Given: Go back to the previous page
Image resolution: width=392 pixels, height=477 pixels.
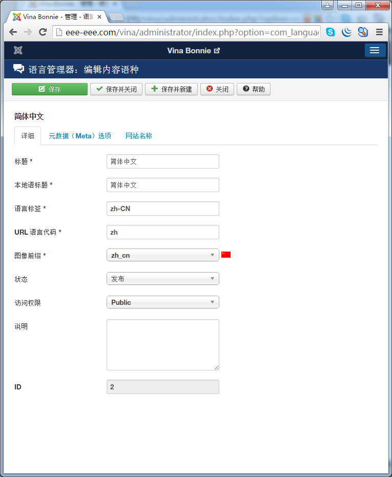Looking at the screenshot, I should click(13, 32).
